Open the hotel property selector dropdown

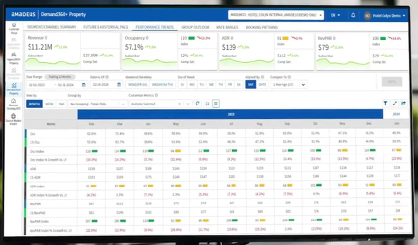(x=276, y=15)
